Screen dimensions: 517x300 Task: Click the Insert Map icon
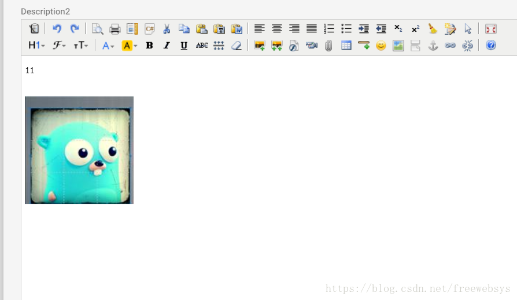tap(398, 46)
